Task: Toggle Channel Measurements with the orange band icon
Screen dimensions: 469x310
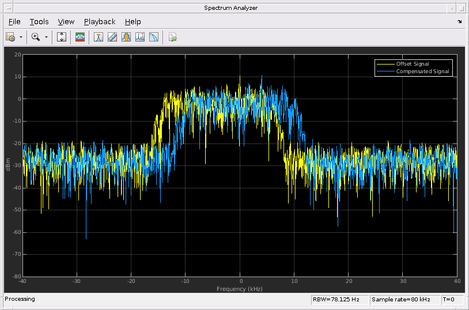Action: click(126, 37)
